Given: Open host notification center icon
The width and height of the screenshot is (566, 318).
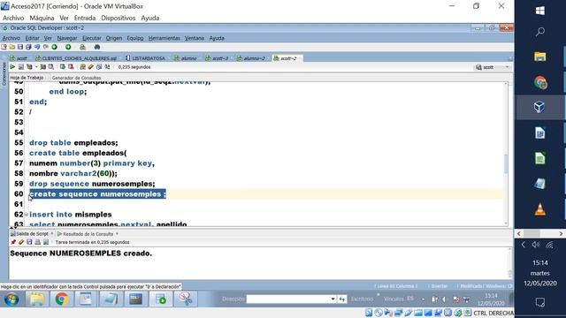Looking at the screenshot, I should tap(540, 302).
